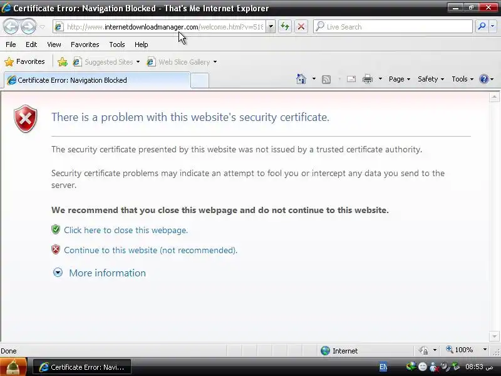Open the Home button dropdown arrow
Viewport: 501px width, 376px height.
(314, 79)
